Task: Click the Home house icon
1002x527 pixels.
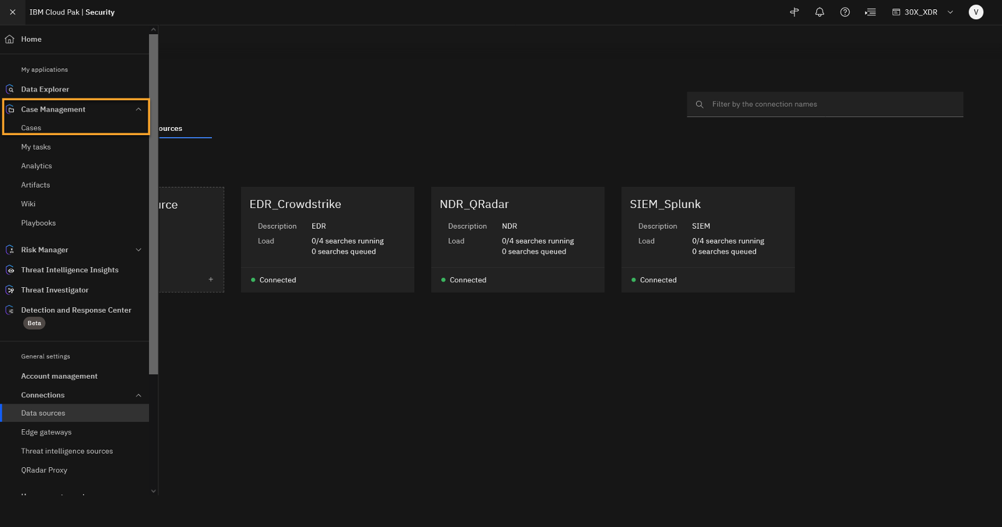Action: click(x=9, y=39)
